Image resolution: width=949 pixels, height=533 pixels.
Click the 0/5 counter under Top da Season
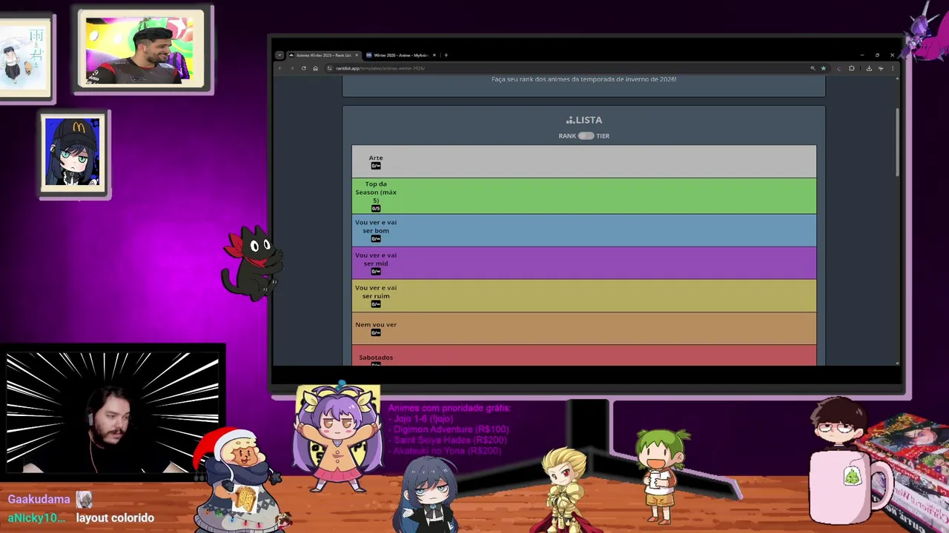[376, 209]
